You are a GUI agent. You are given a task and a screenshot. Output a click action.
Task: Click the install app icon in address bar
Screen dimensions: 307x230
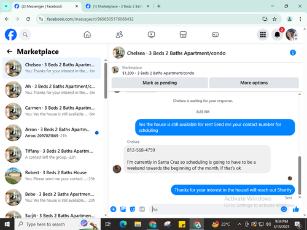(265, 19)
